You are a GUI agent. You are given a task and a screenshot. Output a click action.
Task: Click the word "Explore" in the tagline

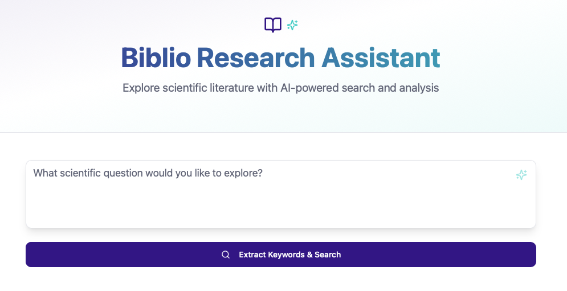pos(141,88)
